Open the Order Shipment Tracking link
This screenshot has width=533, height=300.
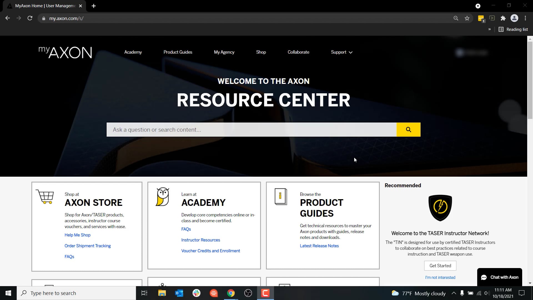coord(87,246)
